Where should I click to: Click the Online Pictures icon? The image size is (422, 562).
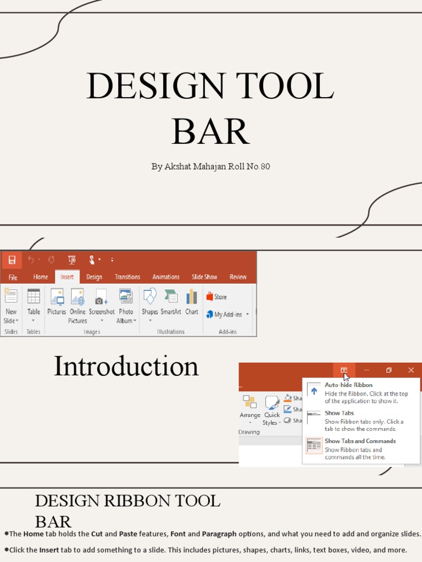[77, 296]
